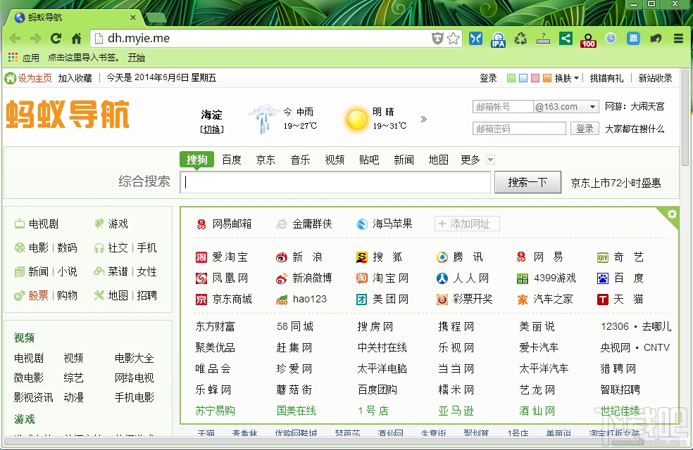Switch weather city via 切换
The image size is (693, 450).
[212, 129]
